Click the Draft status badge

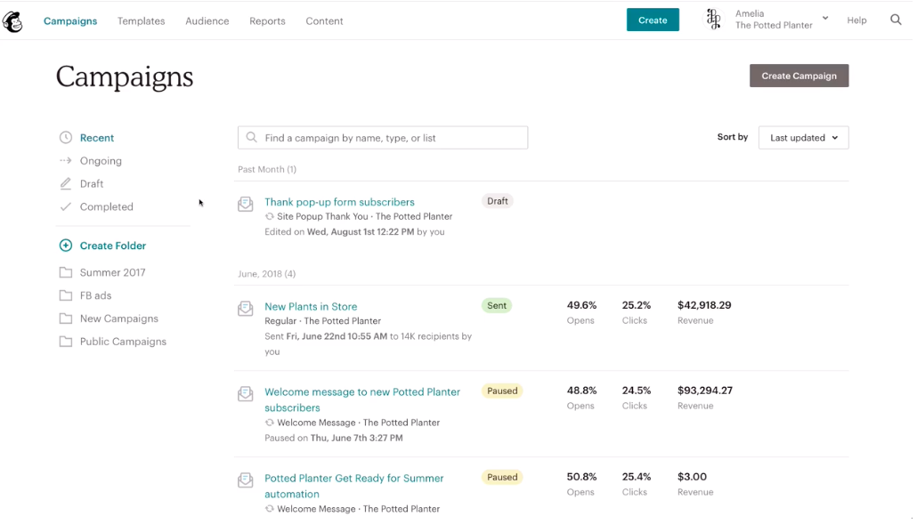(x=497, y=201)
